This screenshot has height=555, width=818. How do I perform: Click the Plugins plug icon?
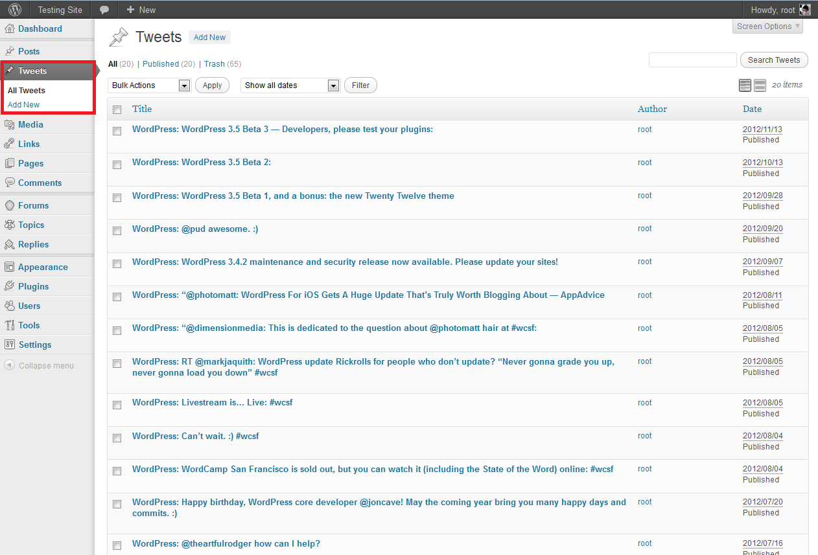(10, 286)
